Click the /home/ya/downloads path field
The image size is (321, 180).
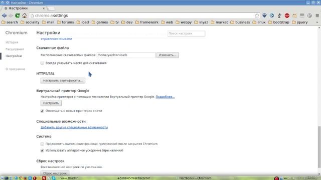126,55
